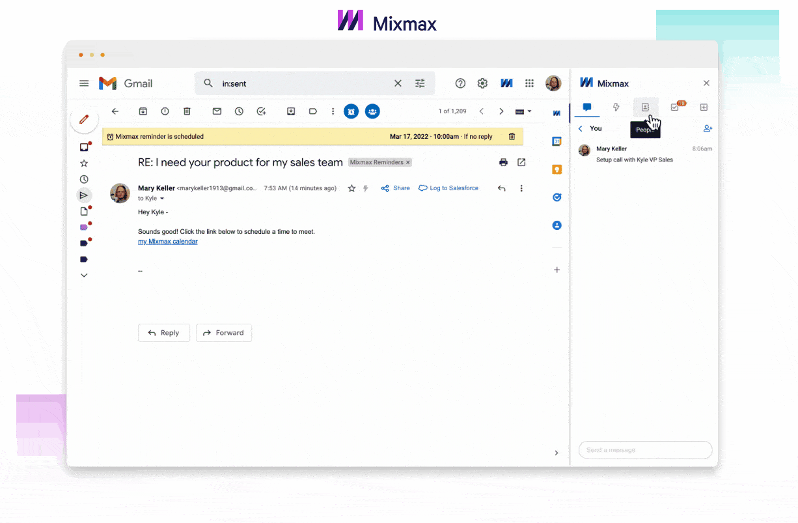798x523 pixels.
Task: Delete this conversation with trash icon
Action: click(x=187, y=111)
